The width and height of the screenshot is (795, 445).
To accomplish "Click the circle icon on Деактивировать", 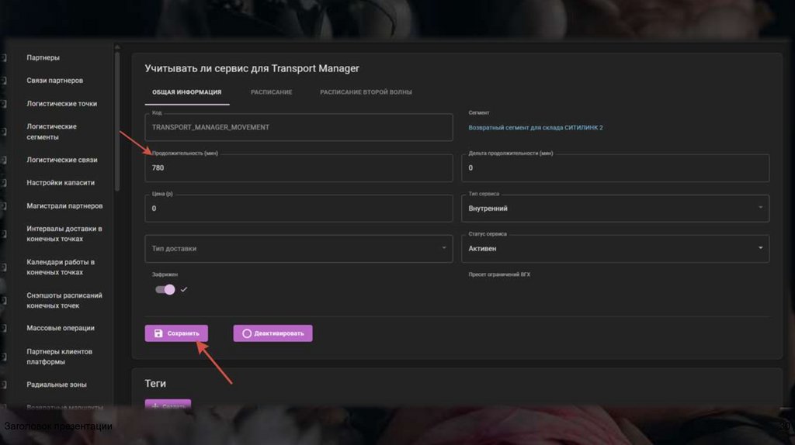I will [247, 333].
